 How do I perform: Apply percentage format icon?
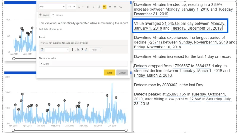78,49
